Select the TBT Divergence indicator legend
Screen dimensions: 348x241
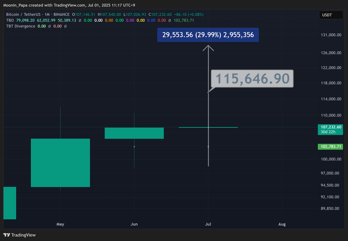pos(21,26)
